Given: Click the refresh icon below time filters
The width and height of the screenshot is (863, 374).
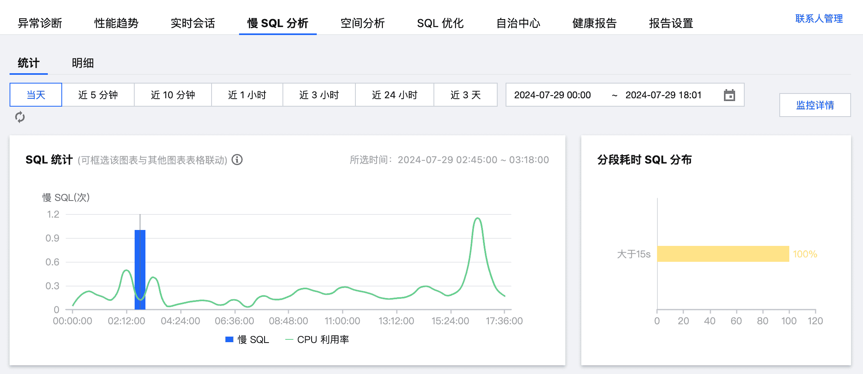Looking at the screenshot, I should [20, 117].
